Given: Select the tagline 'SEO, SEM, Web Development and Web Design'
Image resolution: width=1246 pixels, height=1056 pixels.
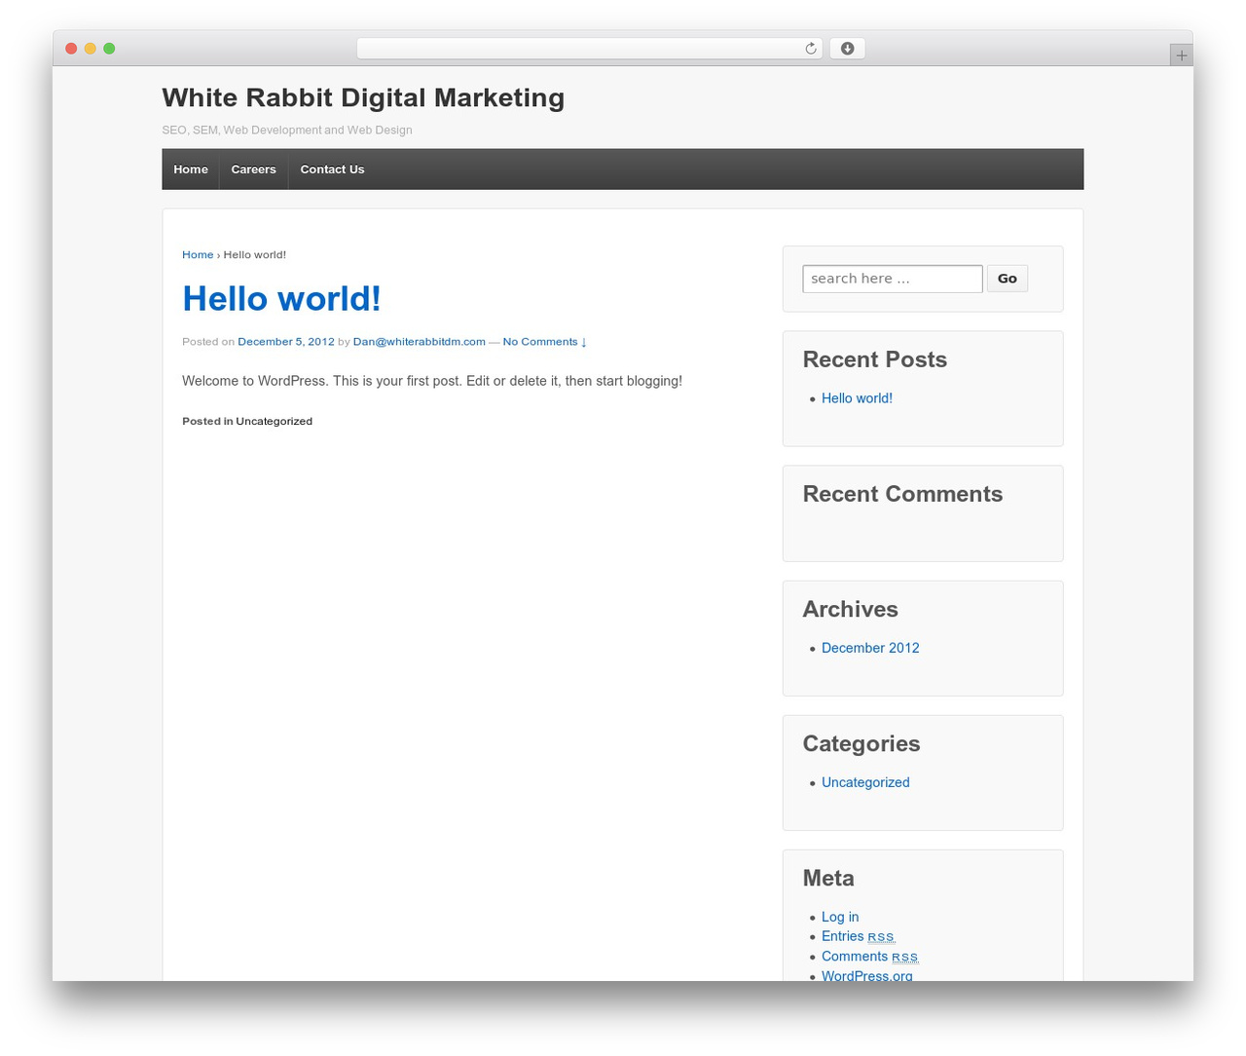Looking at the screenshot, I should point(287,131).
